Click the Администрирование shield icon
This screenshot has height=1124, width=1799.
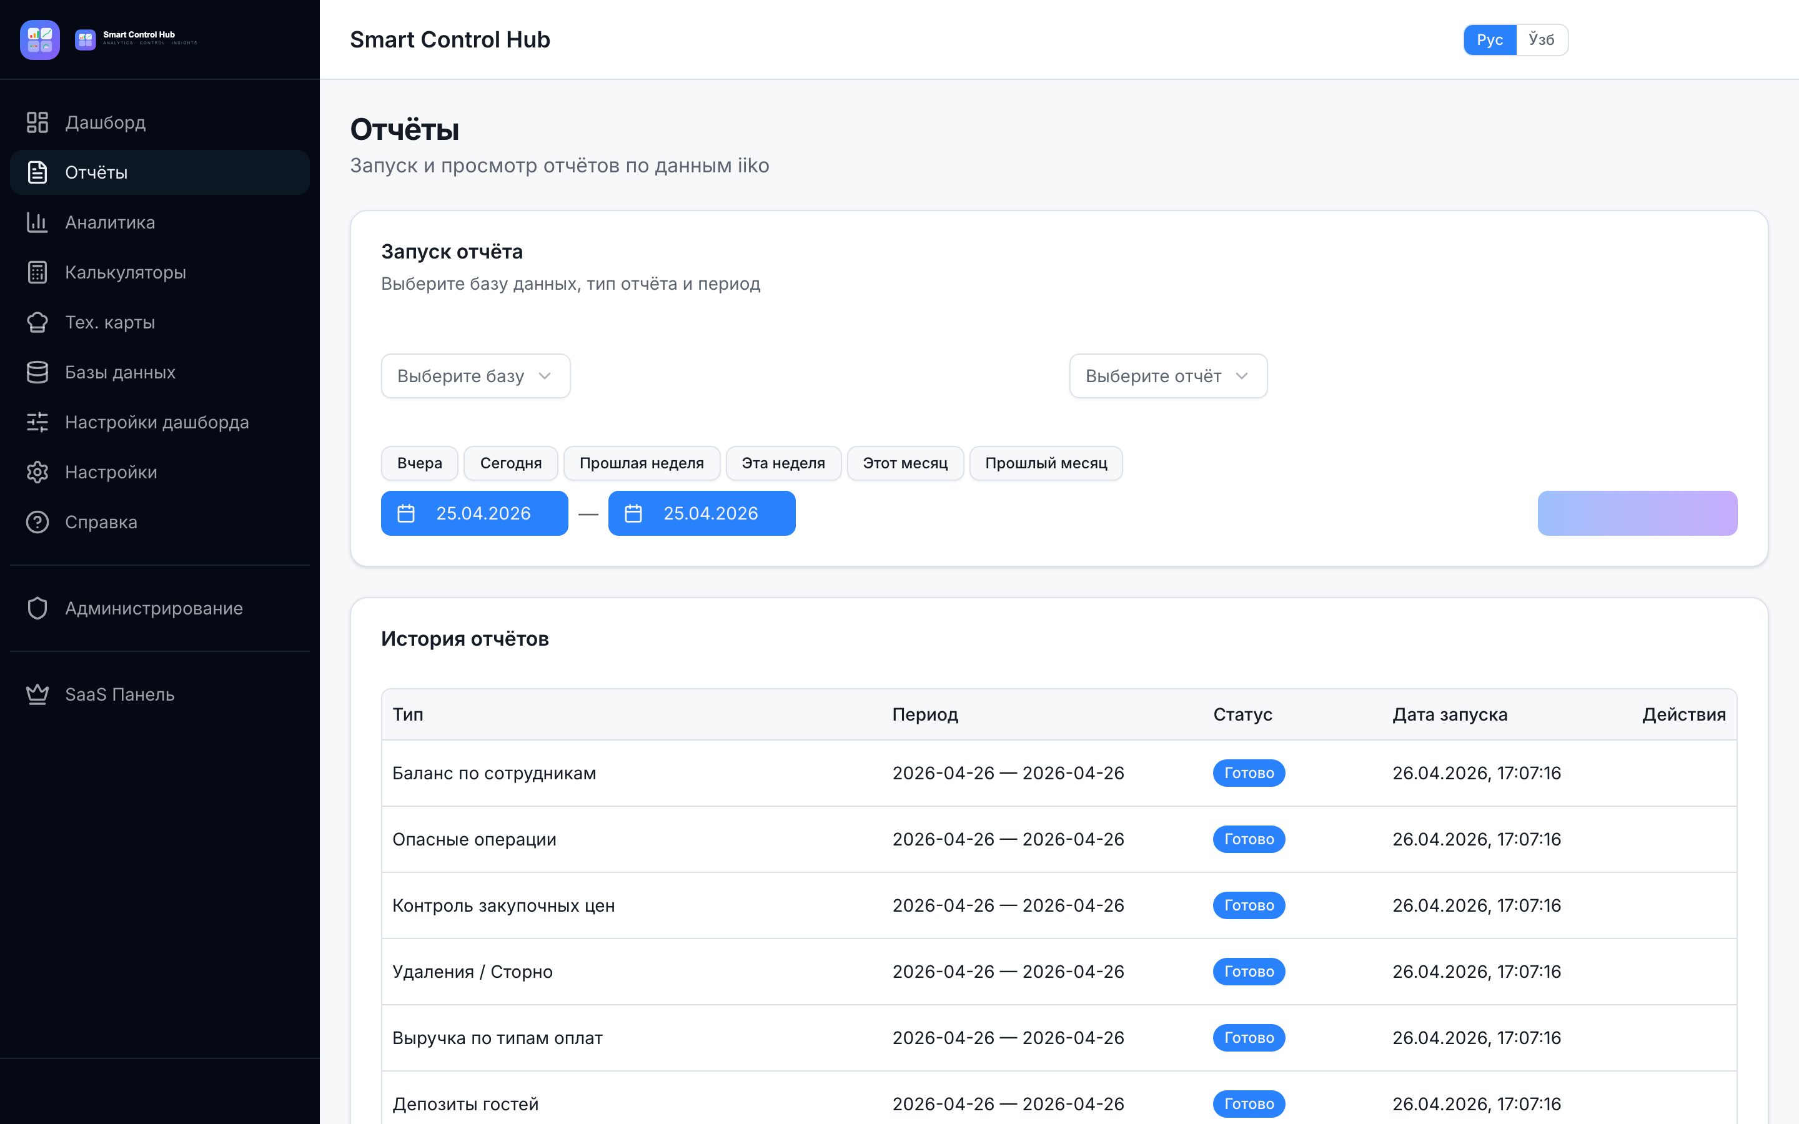(x=37, y=608)
